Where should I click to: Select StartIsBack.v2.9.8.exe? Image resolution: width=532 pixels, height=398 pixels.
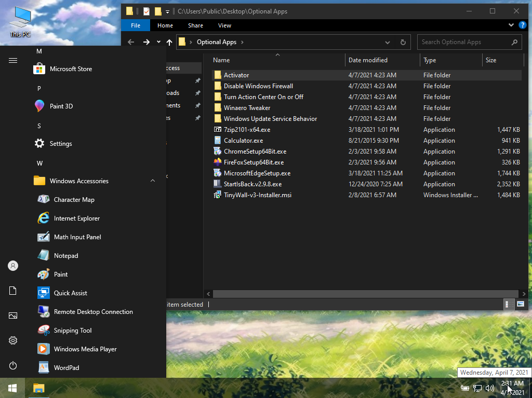(x=366, y=184)
